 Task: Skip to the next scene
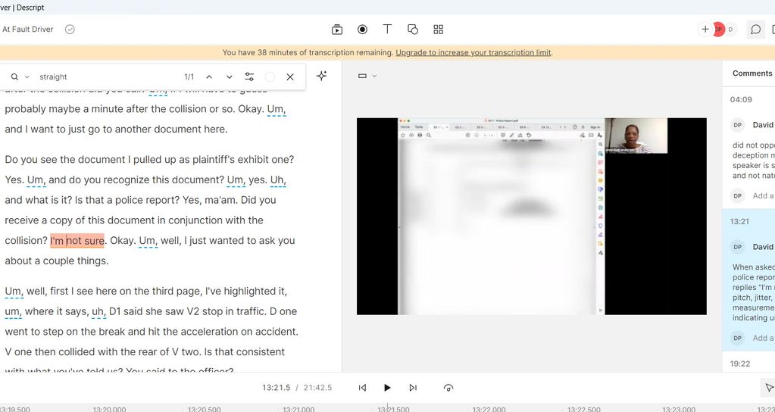click(413, 388)
